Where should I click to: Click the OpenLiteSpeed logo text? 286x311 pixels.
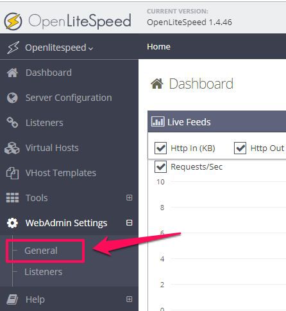point(80,21)
